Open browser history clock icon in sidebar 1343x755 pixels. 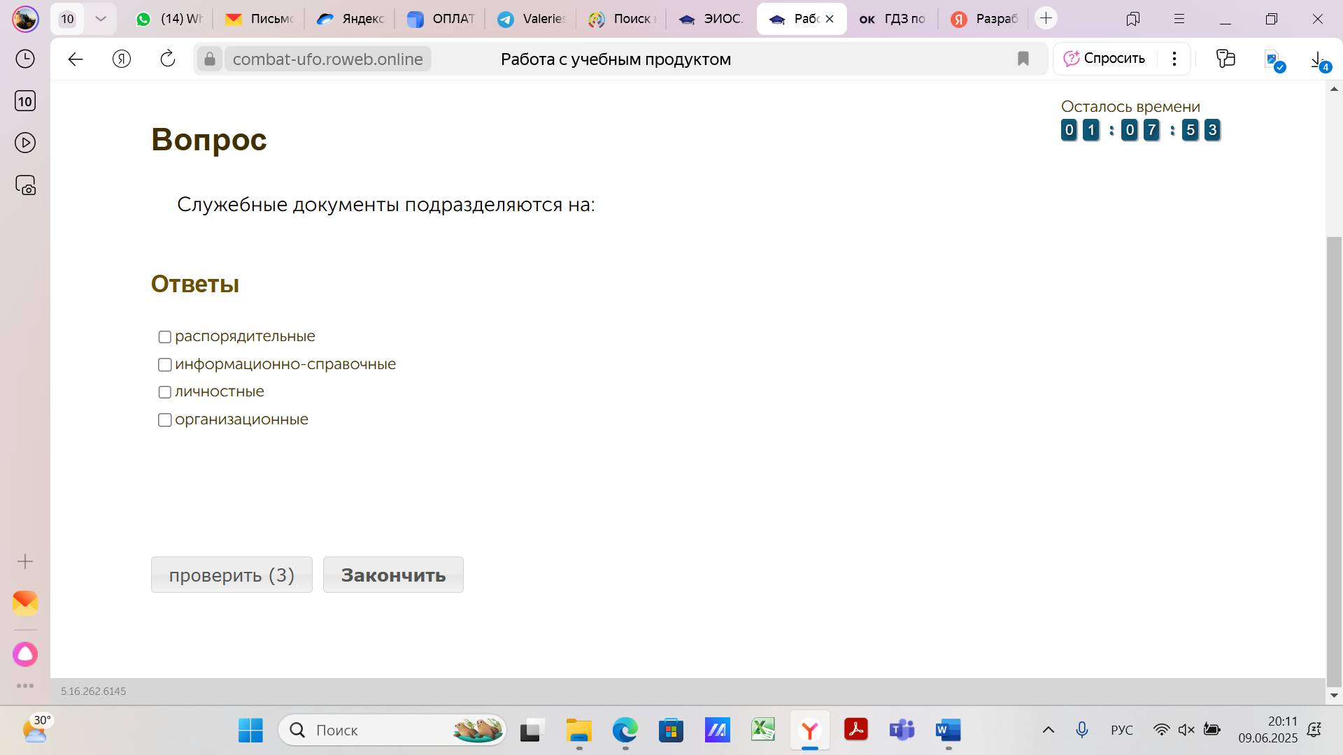click(25, 59)
